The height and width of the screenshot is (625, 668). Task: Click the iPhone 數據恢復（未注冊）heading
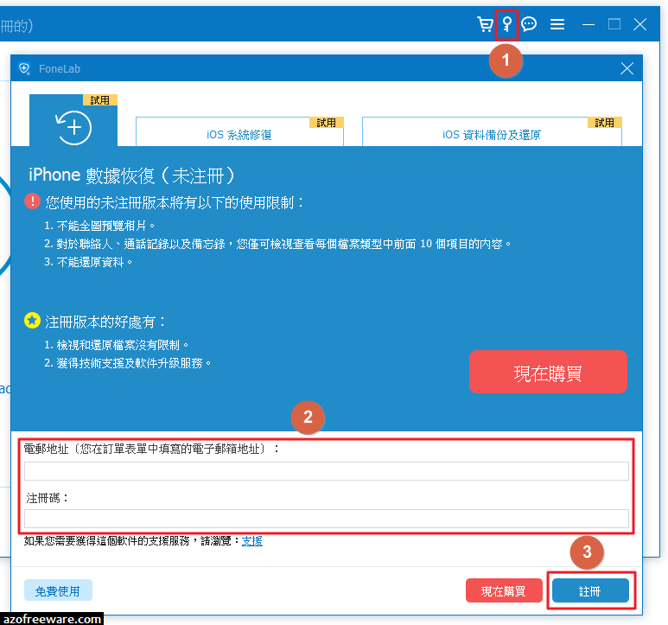point(131,175)
